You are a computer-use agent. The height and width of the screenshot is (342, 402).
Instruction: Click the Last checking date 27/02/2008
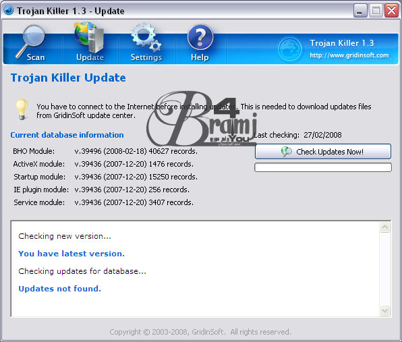[x=322, y=135]
